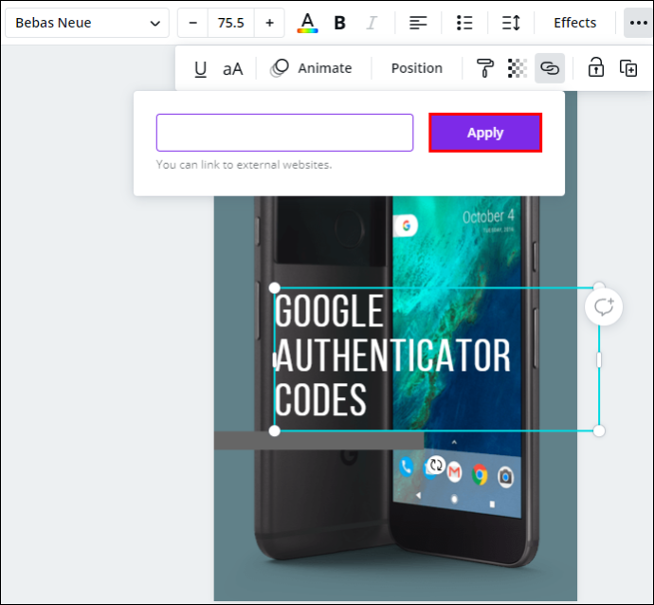The width and height of the screenshot is (654, 605).
Task: Click the link URL input field
Action: [285, 133]
